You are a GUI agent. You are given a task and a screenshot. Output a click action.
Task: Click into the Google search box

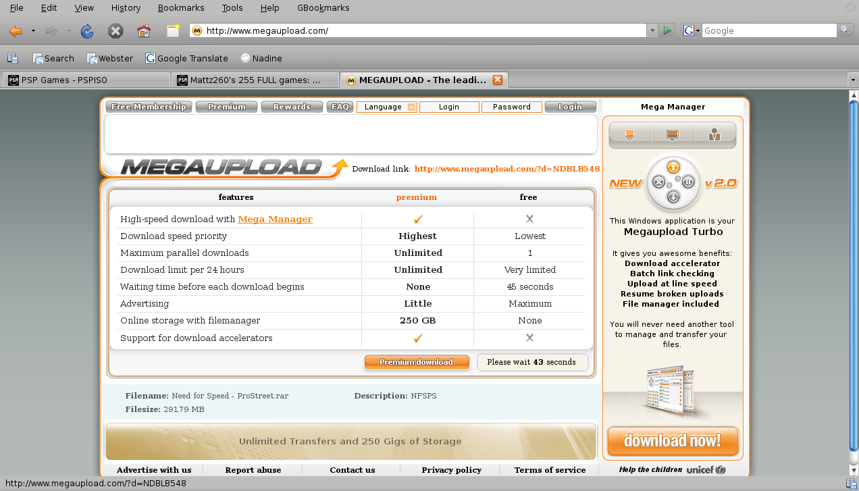(x=769, y=30)
